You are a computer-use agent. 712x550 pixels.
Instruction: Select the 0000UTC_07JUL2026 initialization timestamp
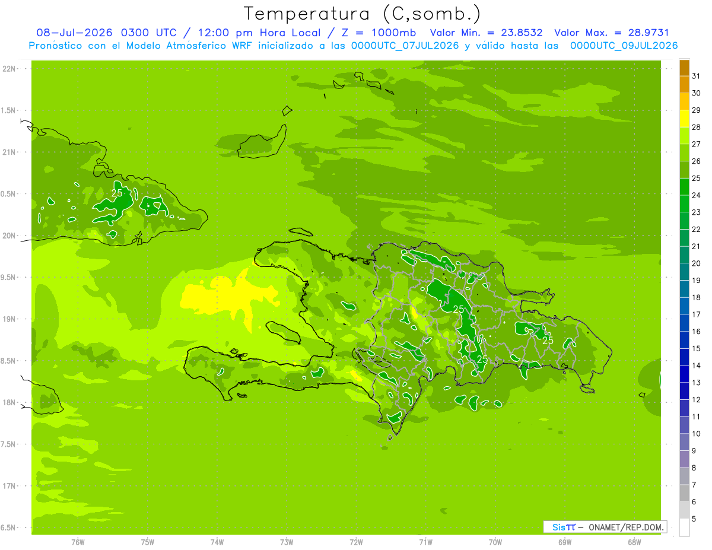click(x=405, y=46)
